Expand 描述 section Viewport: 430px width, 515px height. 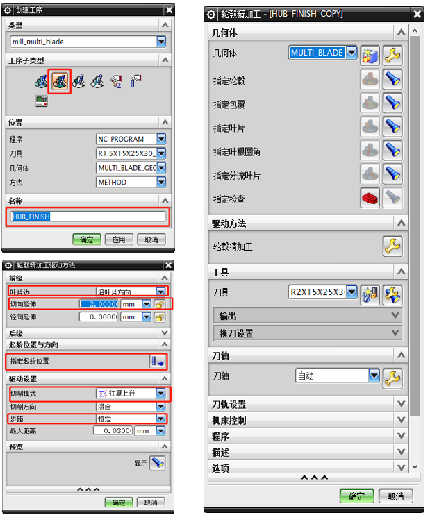pos(401,453)
